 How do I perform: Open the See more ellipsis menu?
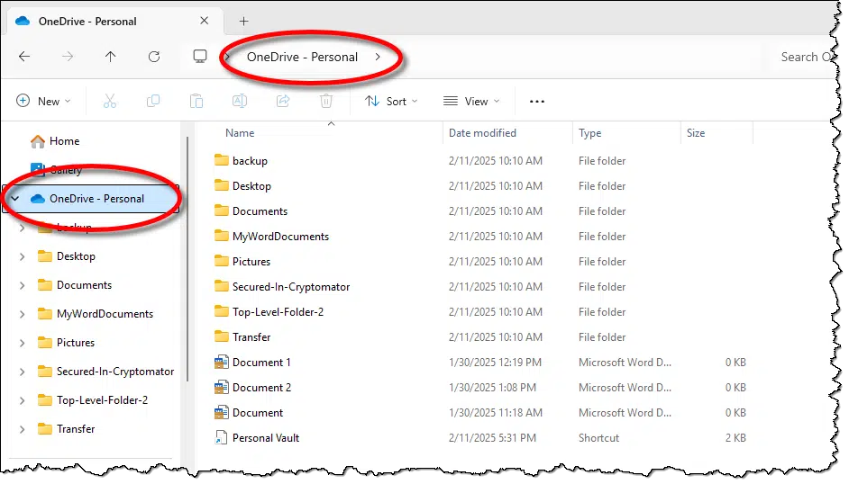537,102
